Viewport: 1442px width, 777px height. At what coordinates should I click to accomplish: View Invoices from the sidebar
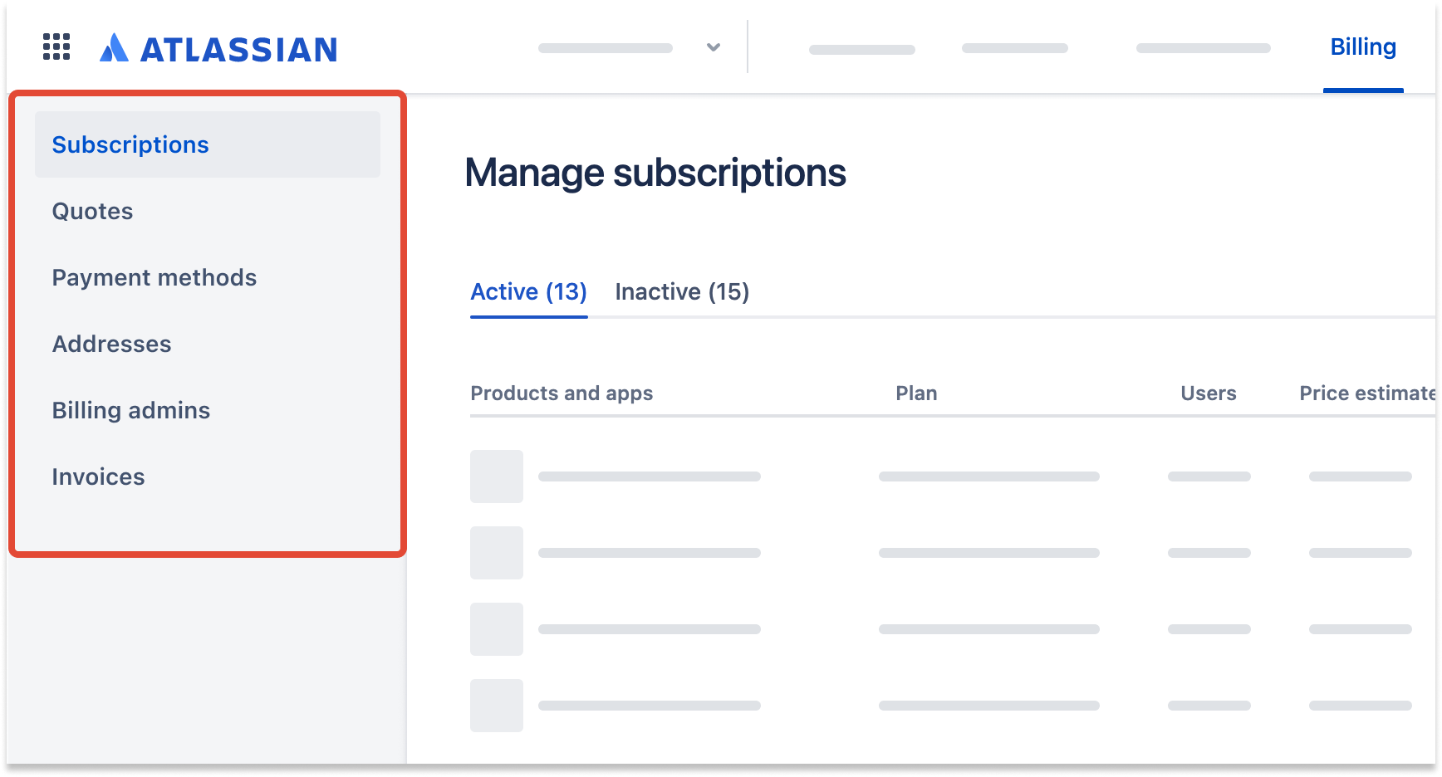[98, 476]
